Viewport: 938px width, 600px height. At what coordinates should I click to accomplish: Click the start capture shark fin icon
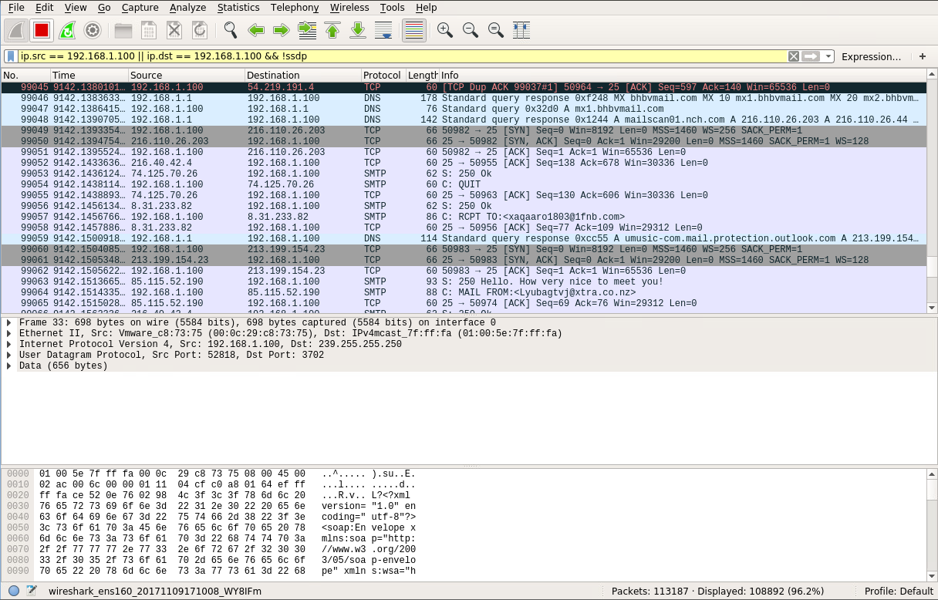17,30
